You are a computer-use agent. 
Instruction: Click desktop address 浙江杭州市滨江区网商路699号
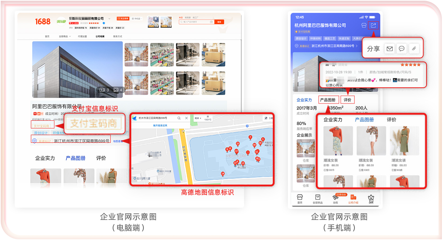tap(82, 141)
